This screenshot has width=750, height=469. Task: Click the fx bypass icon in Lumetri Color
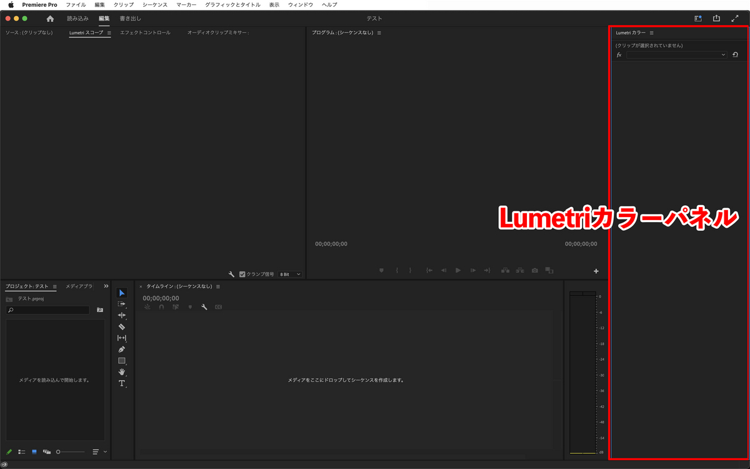click(x=619, y=55)
